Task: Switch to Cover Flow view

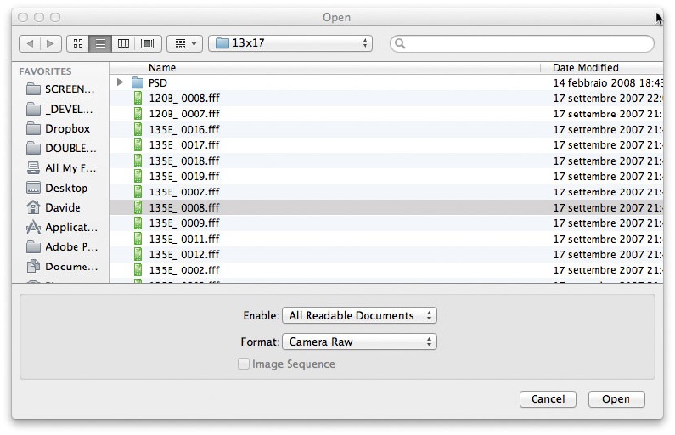Action: [148, 43]
